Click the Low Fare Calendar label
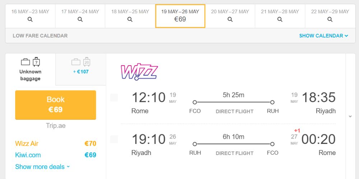 [40, 36]
